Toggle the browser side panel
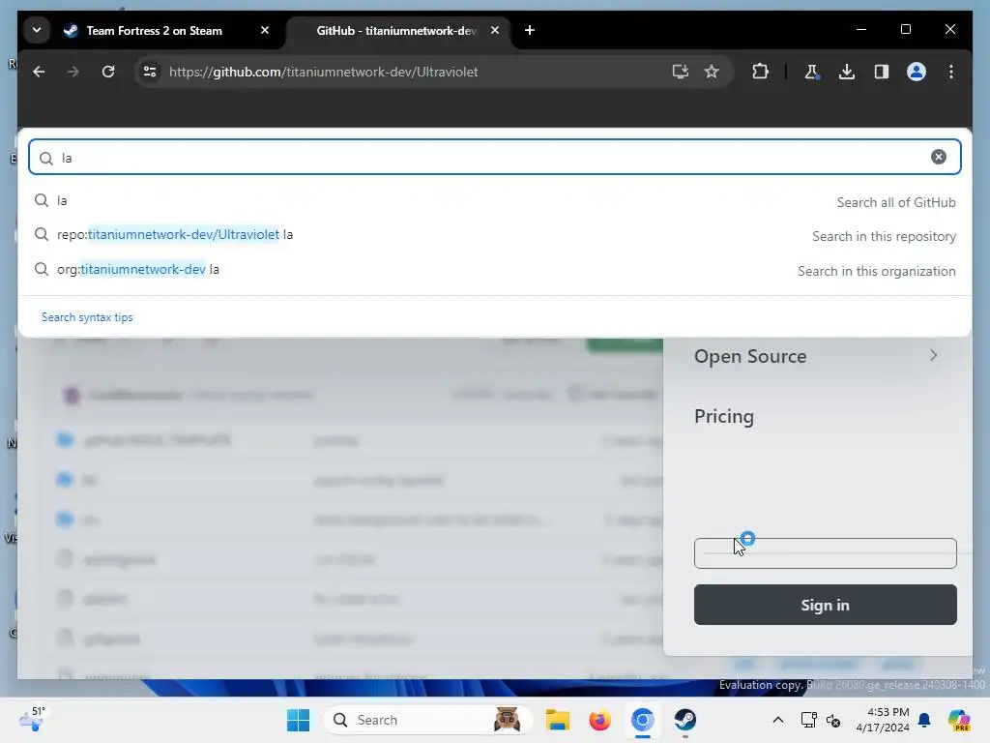The image size is (990, 743). (882, 72)
